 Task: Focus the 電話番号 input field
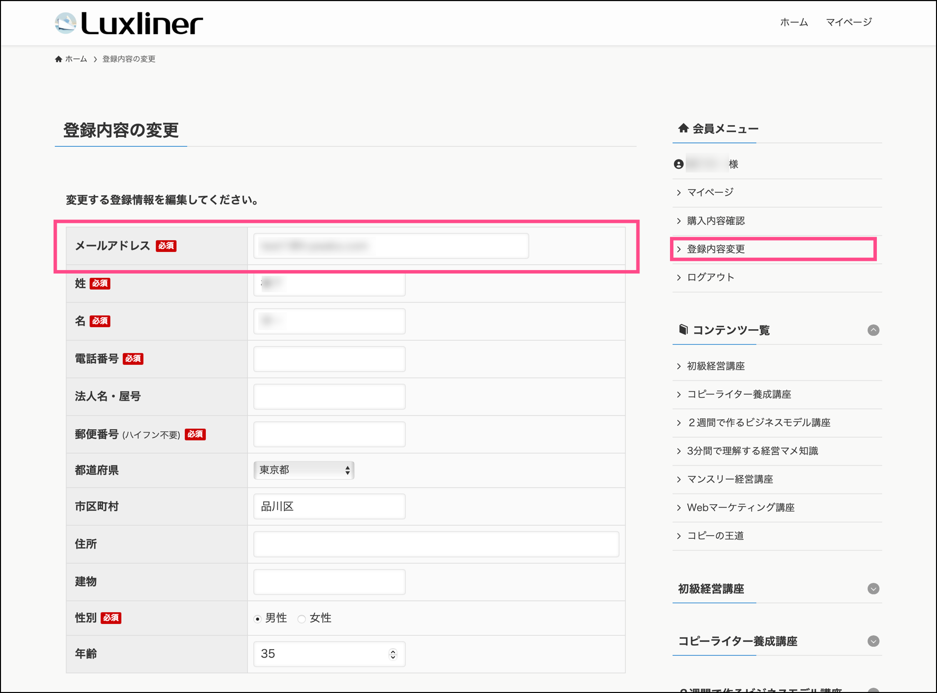[x=329, y=359]
